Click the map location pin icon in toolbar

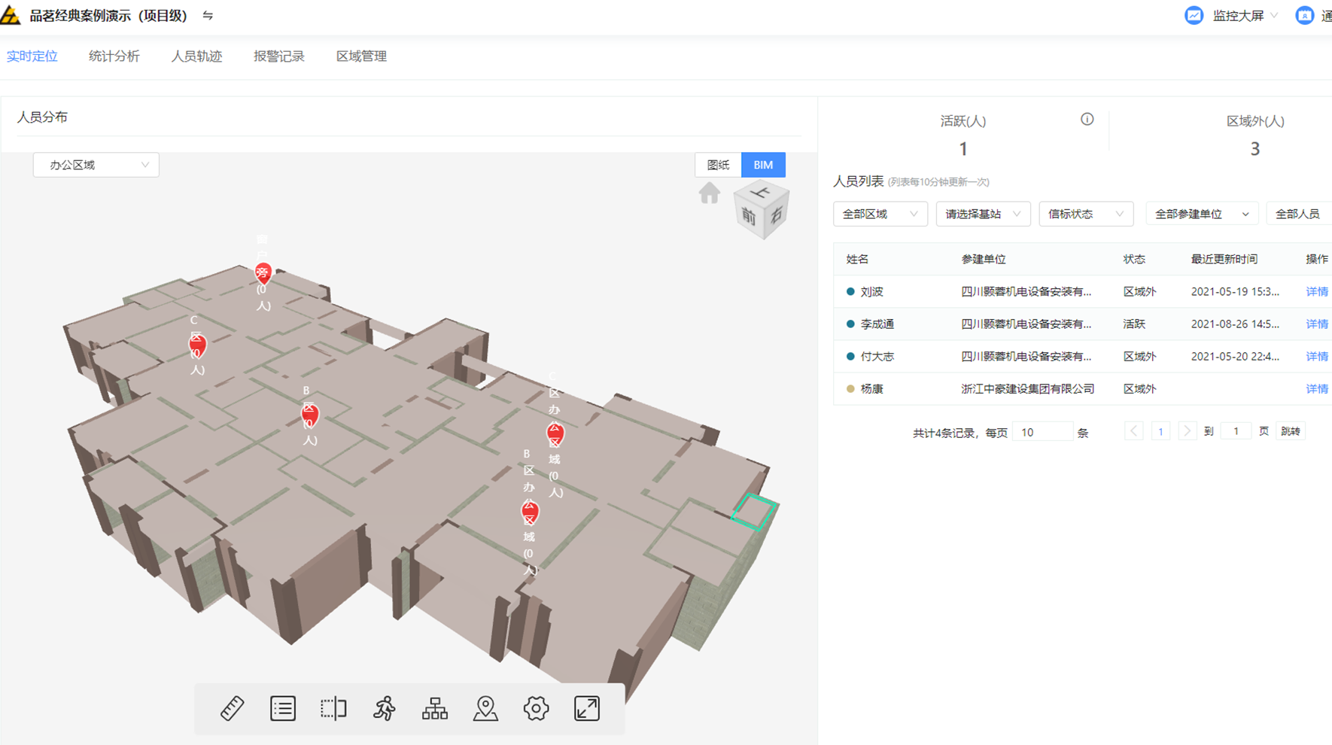(485, 708)
